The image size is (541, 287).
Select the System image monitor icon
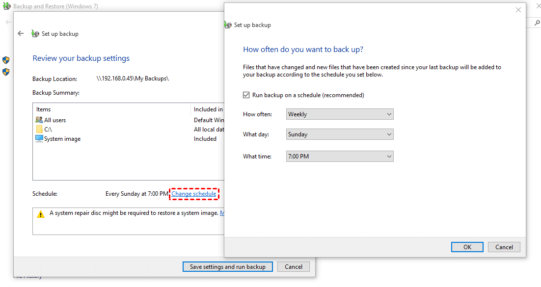click(39, 139)
